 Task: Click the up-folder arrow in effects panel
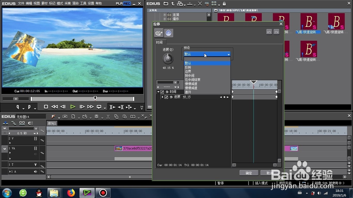click(173, 4)
